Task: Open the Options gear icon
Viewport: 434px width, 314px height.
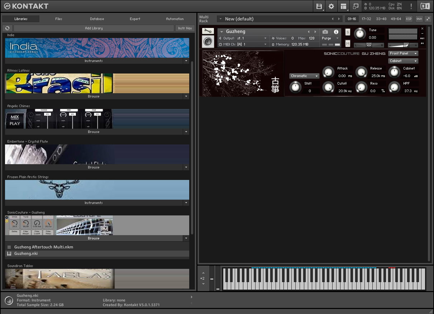Action: pyautogui.click(x=331, y=6)
